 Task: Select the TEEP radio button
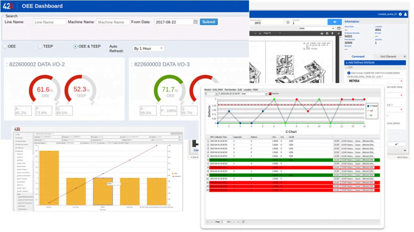tap(40, 47)
